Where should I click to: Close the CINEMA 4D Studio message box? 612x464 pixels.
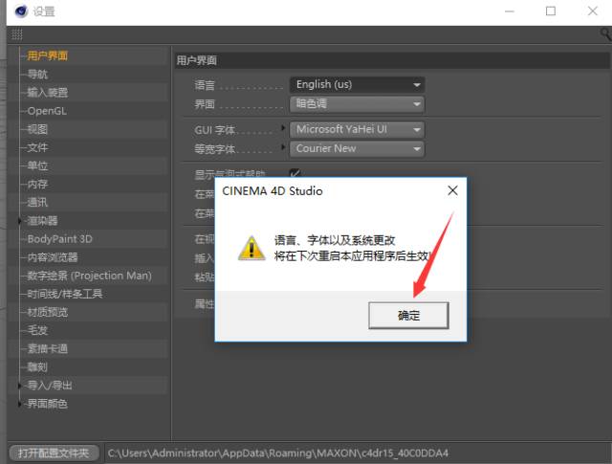point(452,190)
